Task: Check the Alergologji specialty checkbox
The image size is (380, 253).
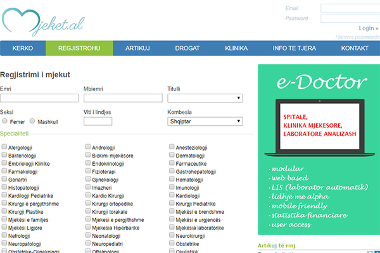Action: coord(4,147)
